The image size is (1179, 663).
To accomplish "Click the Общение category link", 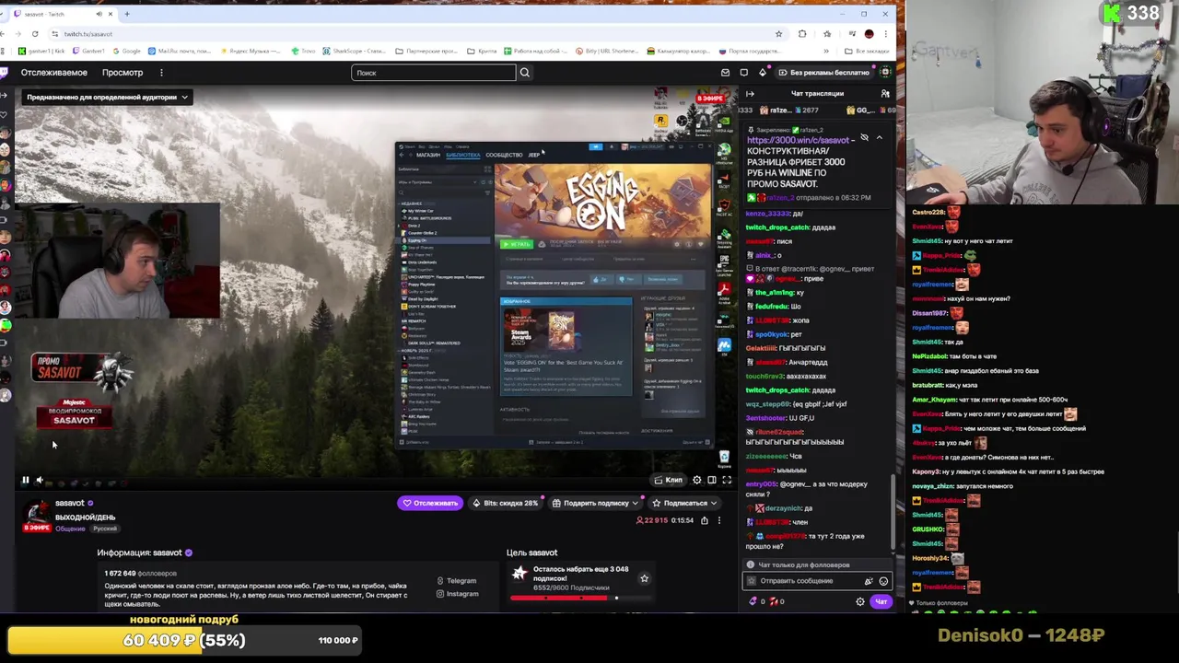I will [x=70, y=529].
